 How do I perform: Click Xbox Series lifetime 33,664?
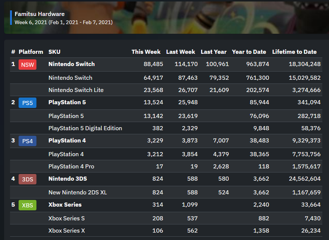(x=311, y=205)
